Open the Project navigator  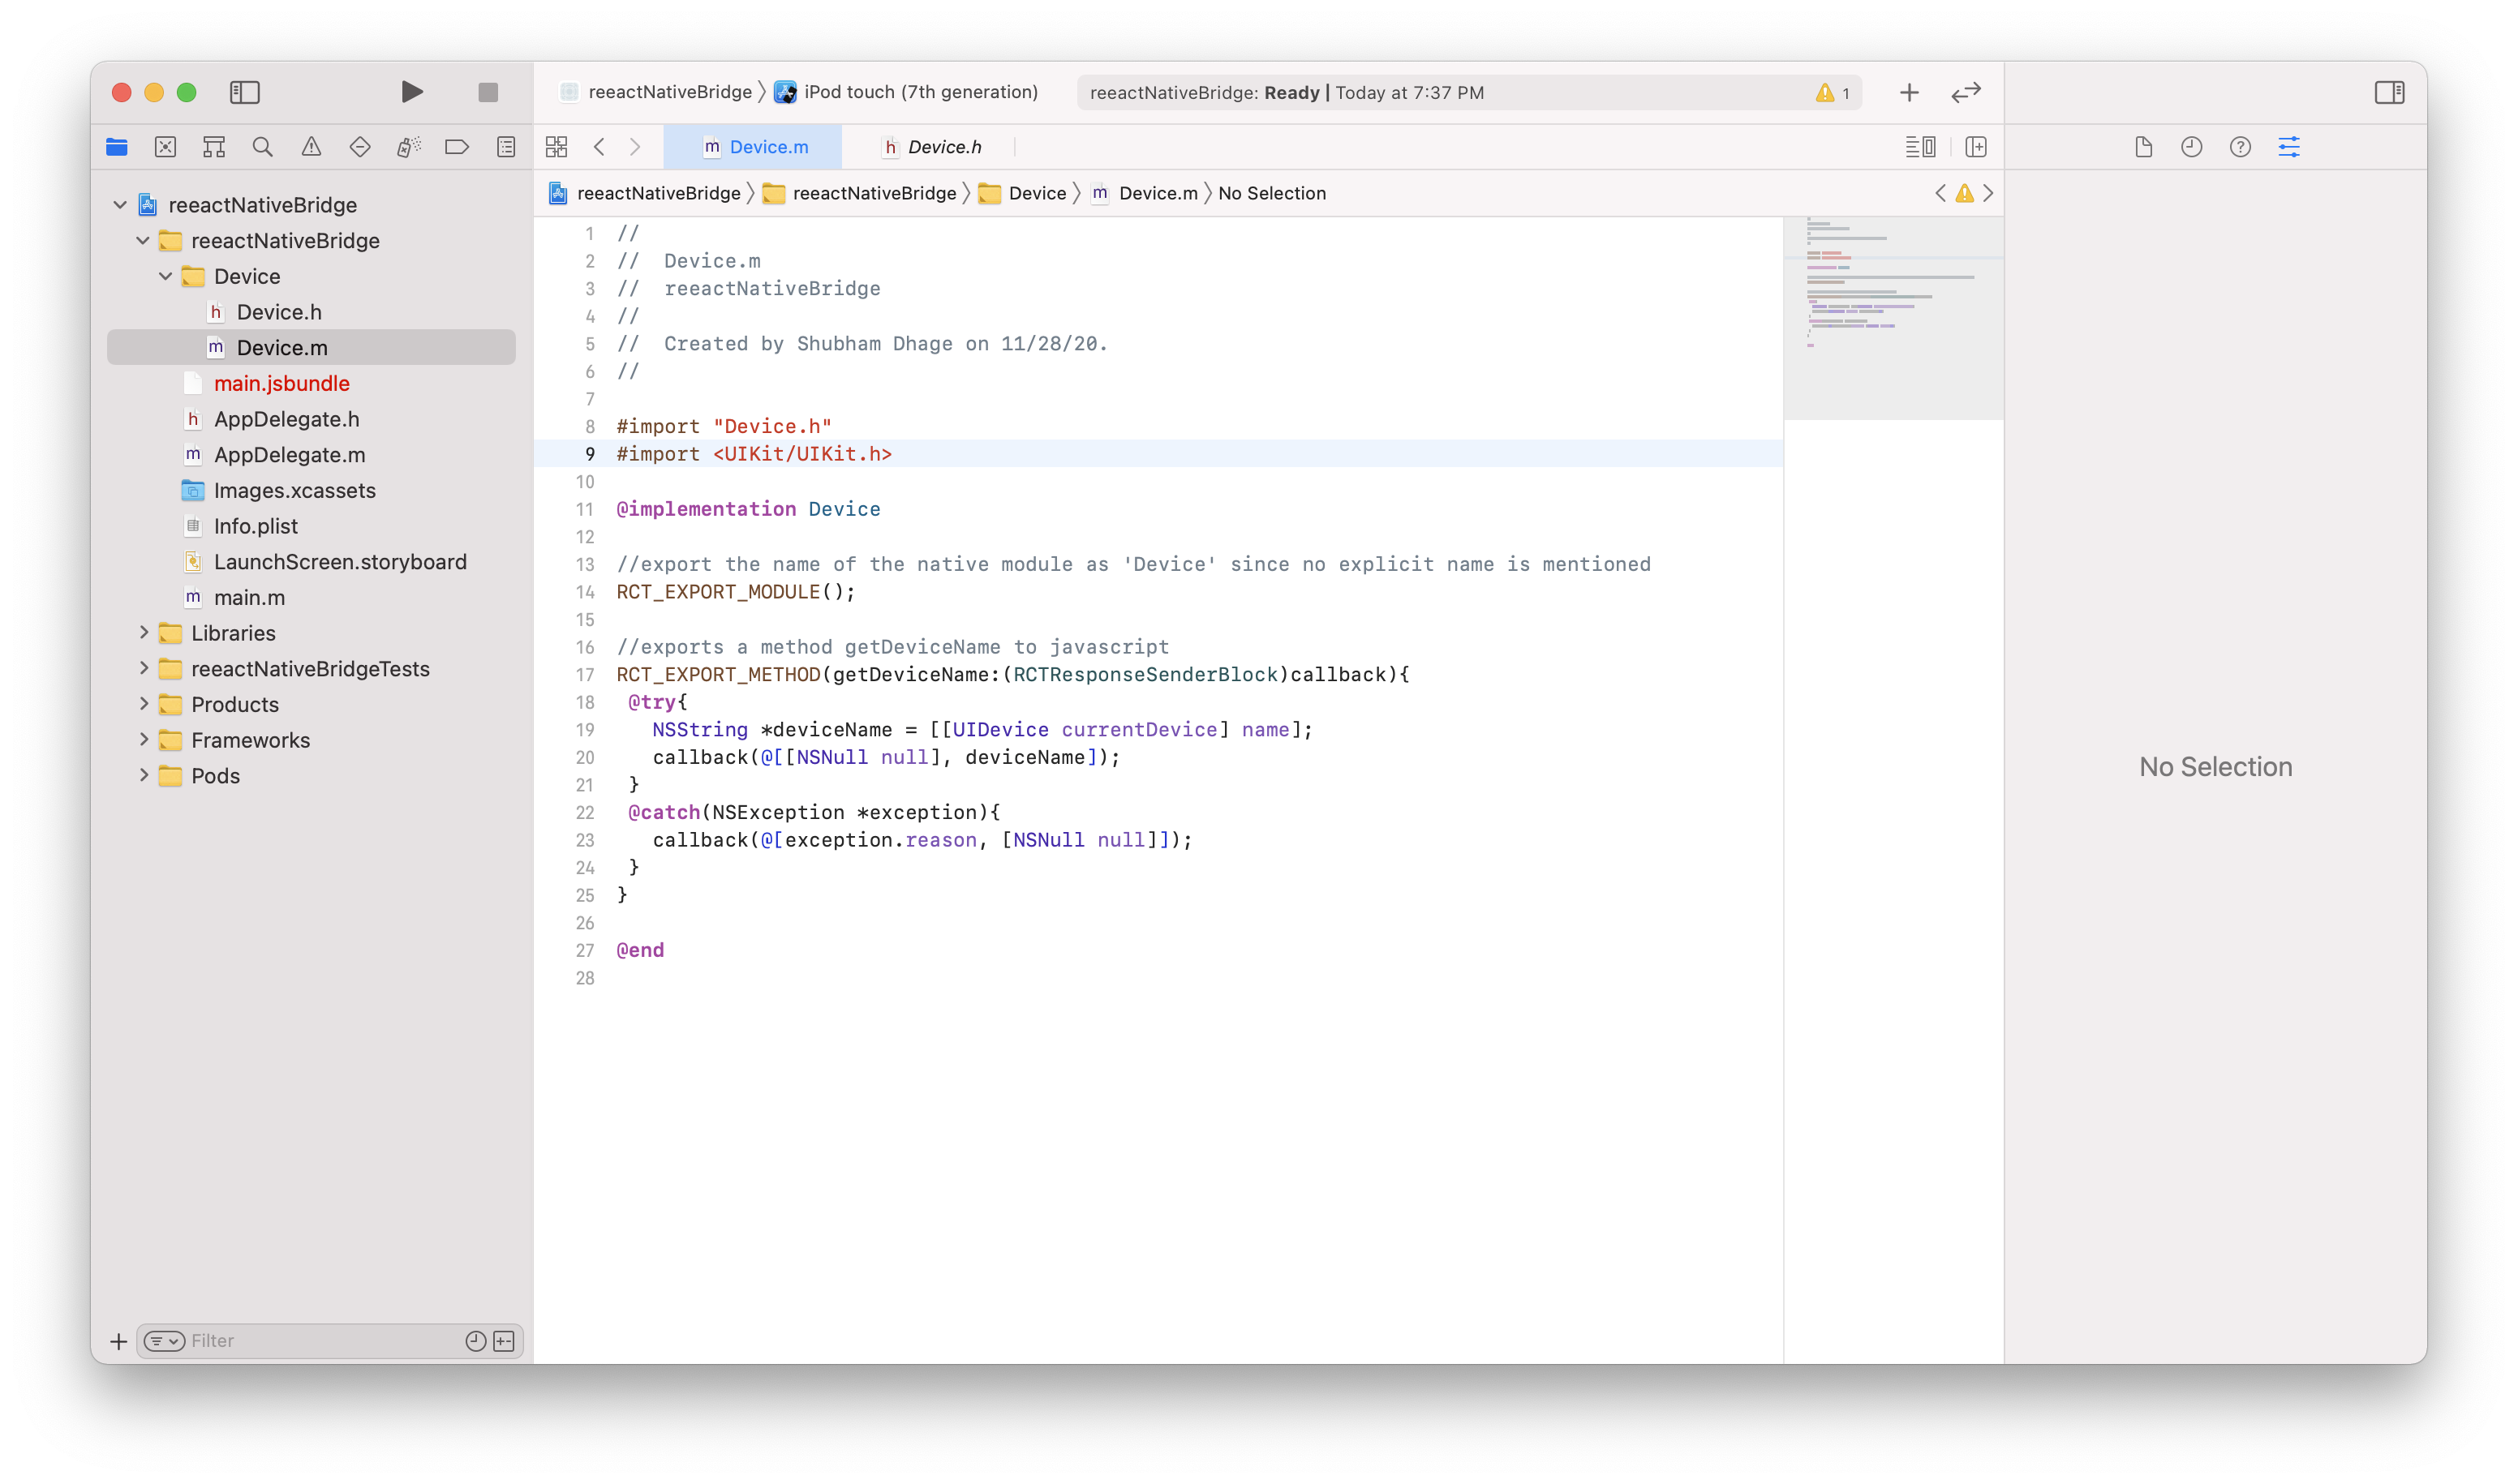(x=117, y=147)
